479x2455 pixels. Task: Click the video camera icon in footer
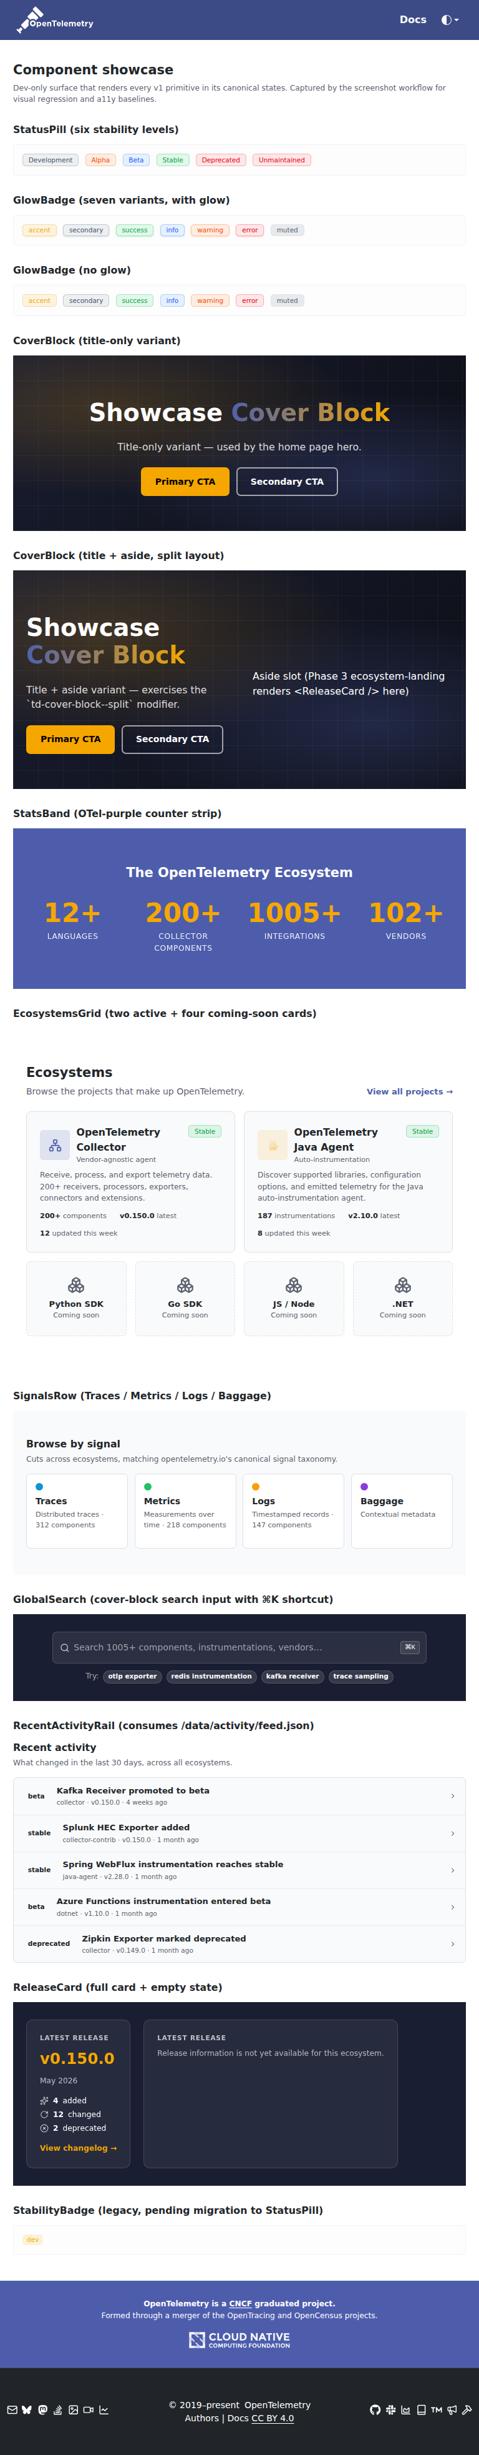[x=89, y=2409]
